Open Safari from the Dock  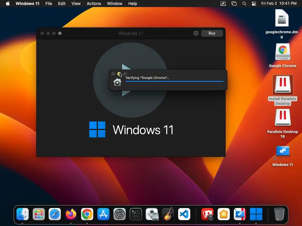[55, 214]
